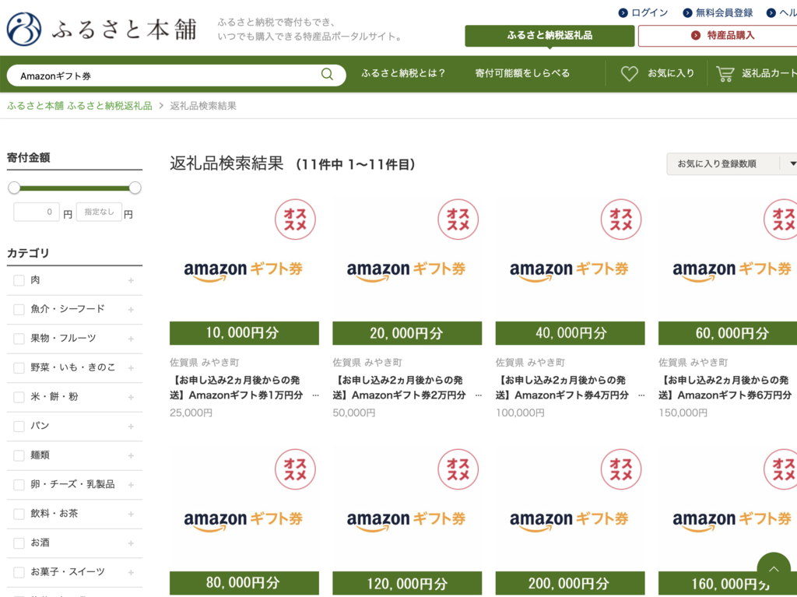Expand 米・餅・粉 subcategories

click(131, 397)
